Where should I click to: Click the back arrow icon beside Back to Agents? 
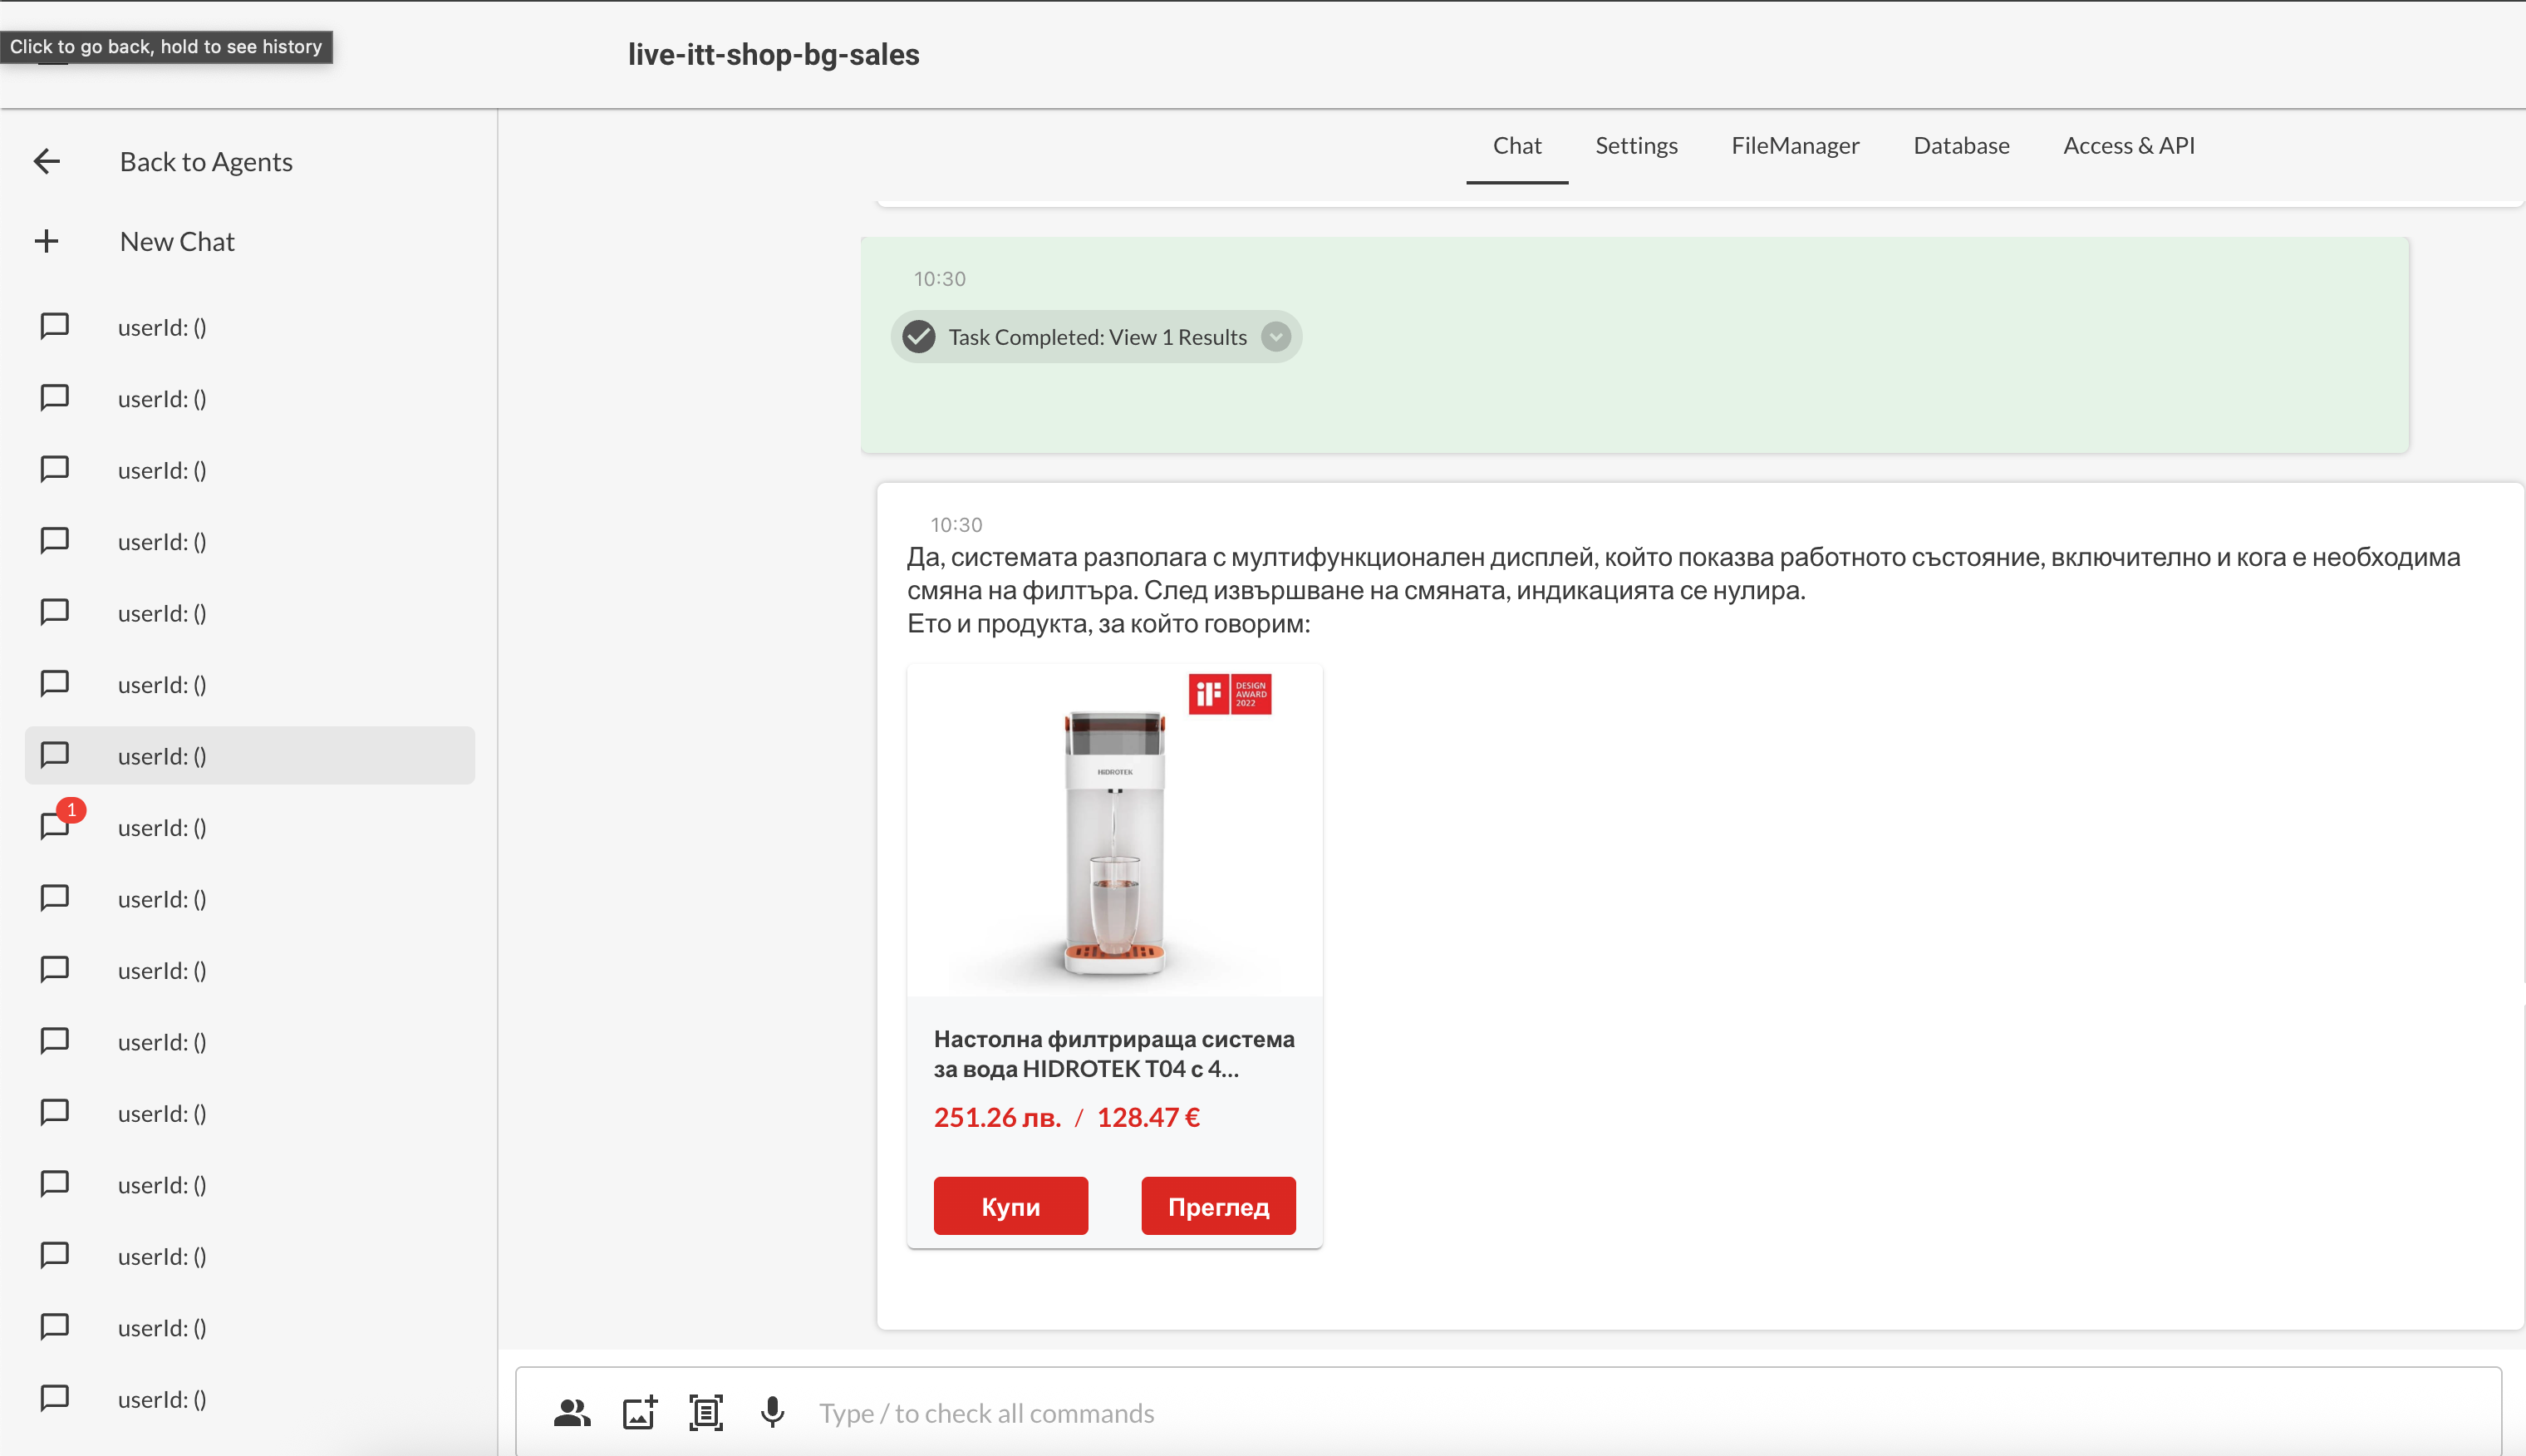click(47, 161)
